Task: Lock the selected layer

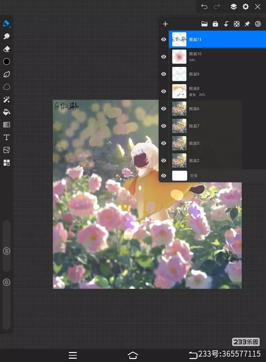Action: 215,24
